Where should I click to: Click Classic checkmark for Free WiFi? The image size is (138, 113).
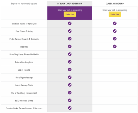click(115, 46)
